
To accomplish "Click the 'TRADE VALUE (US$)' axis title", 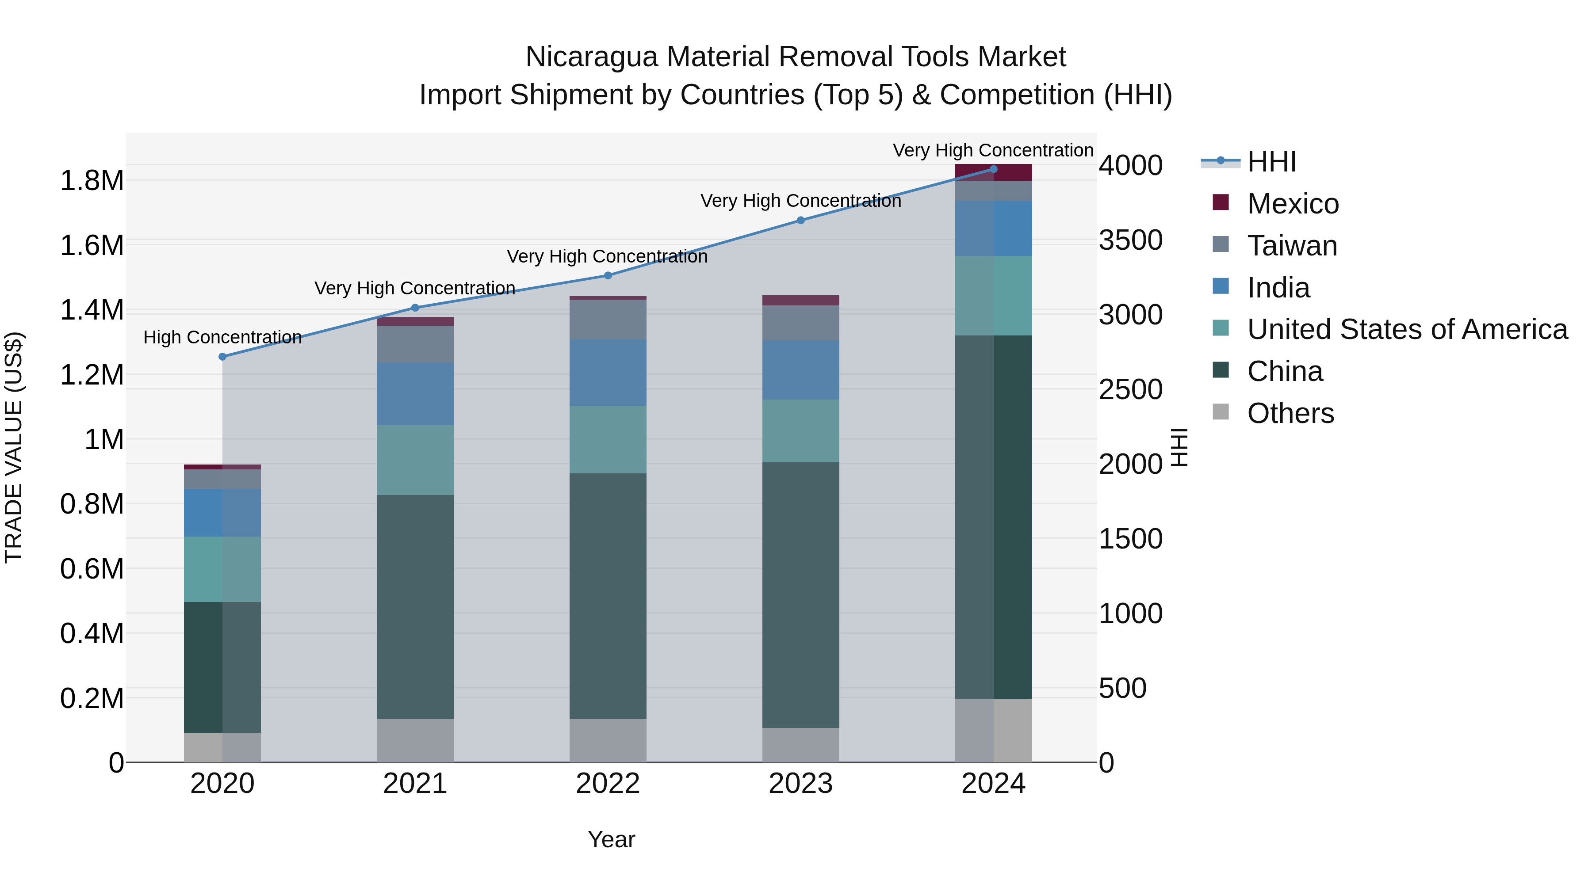I will click(x=14, y=447).
